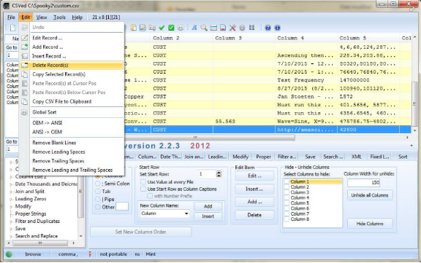The height and width of the screenshot is (263, 421).
Task: Click the sort icon beside Global Sort
Action: (24, 112)
